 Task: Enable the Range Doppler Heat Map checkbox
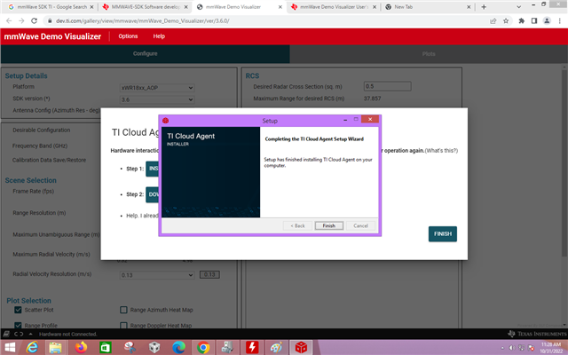click(x=123, y=325)
